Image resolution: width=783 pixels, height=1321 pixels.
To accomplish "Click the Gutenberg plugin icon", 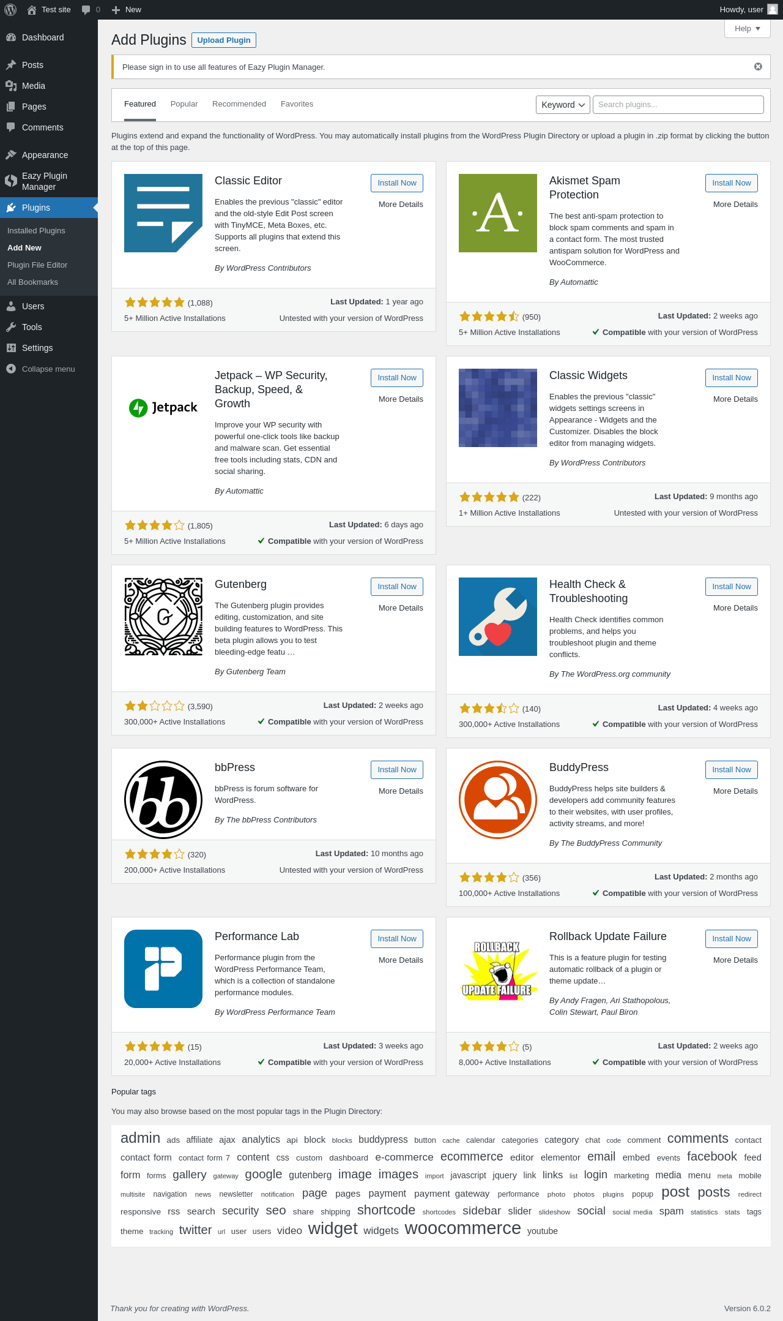I will (163, 617).
